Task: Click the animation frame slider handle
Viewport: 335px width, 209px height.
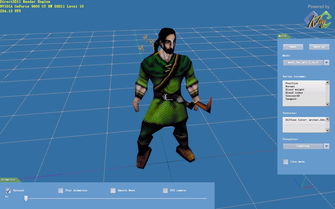Action: pos(26,199)
